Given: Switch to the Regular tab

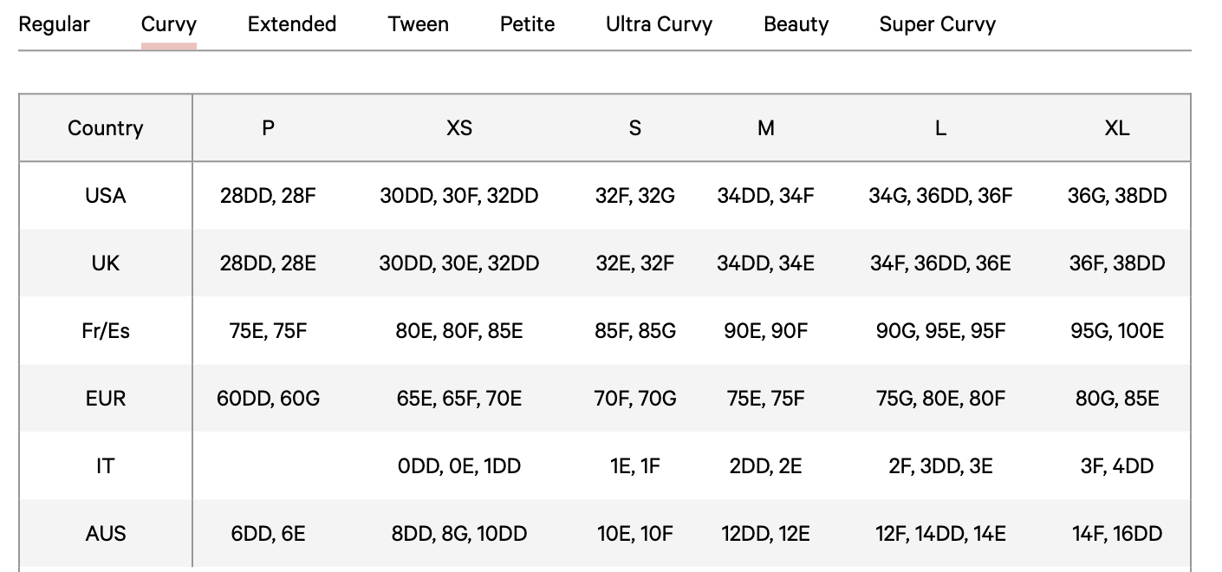Looking at the screenshot, I should [x=54, y=24].
